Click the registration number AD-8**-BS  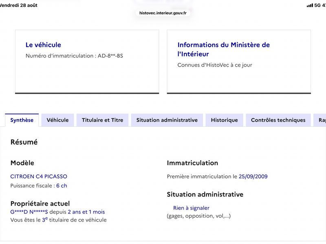coord(110,56)
